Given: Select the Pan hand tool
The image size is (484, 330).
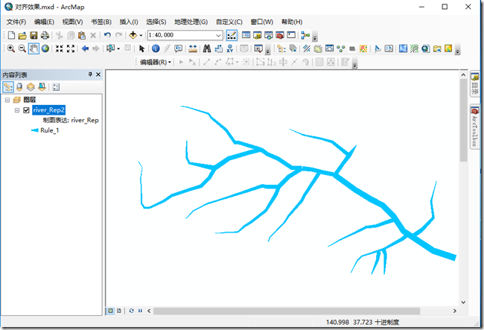Looking at the screenshot, I should pyautogui.click(x=34, y=49).
